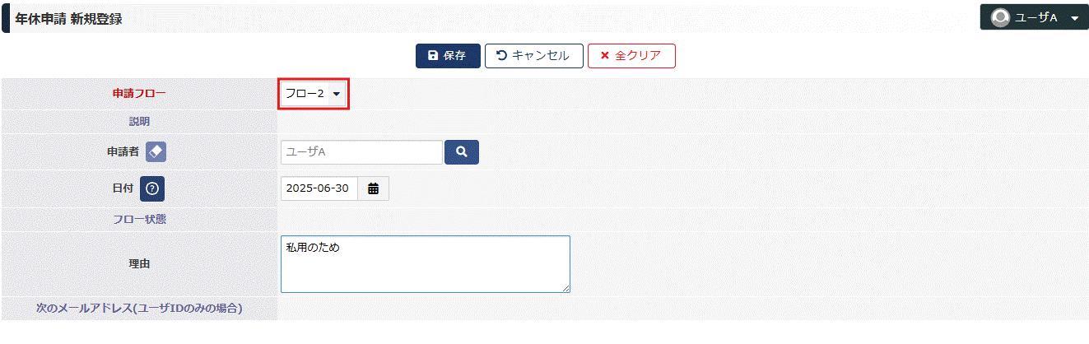Click inside the 理由 reason textarea
This screenshot has width=1089, height=344.
tap(426, 264)
